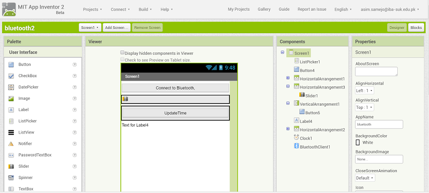This screenshot has height=193, width=429.
Task: Click Connect to Bluetooth button in viewer
Action: tap(175, 88)
